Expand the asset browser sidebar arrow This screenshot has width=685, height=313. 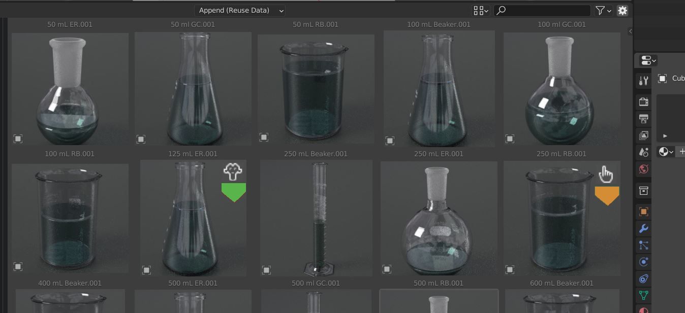point(630,31)
